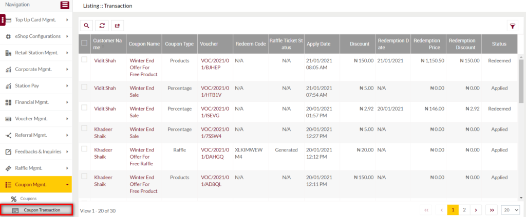
Task: Go to next page arrow icon
Action: (477, 210)
